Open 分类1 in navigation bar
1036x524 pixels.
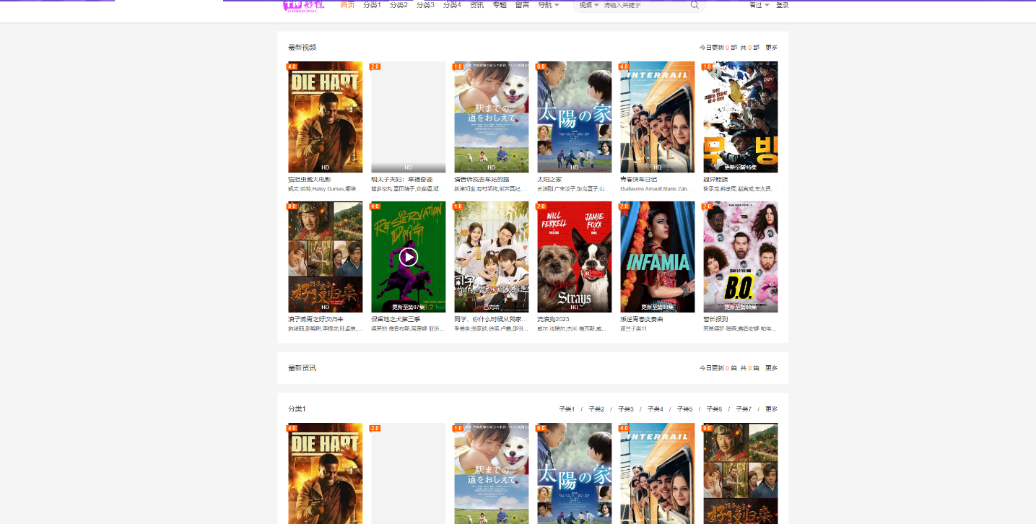[372, 5]
